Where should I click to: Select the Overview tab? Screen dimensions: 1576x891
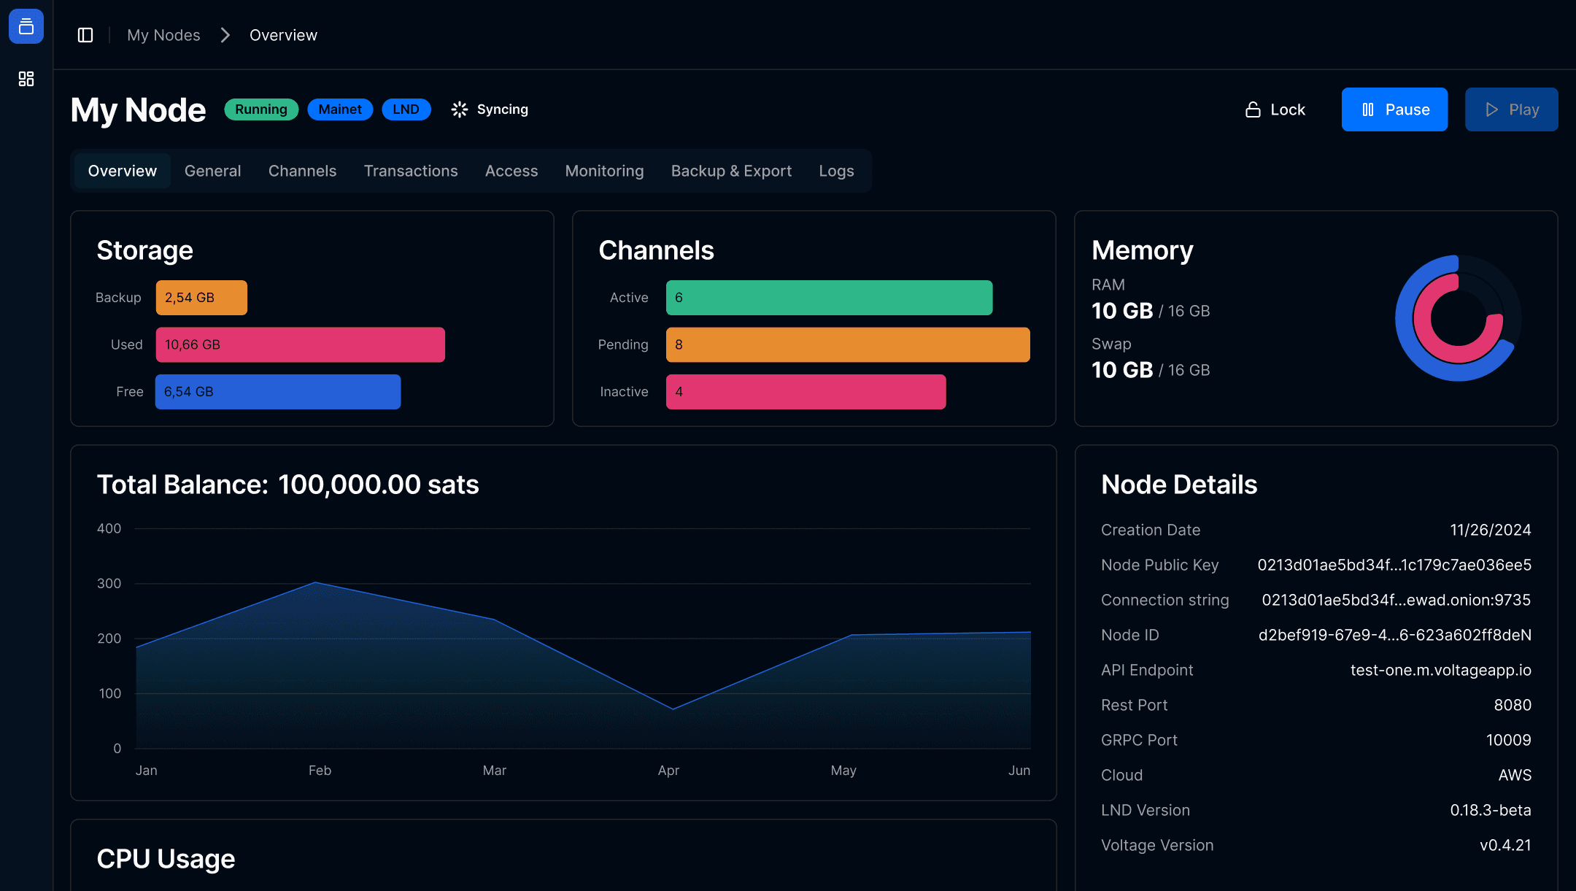tap(123, 171)
